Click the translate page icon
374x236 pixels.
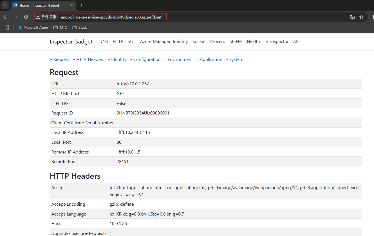352,17
